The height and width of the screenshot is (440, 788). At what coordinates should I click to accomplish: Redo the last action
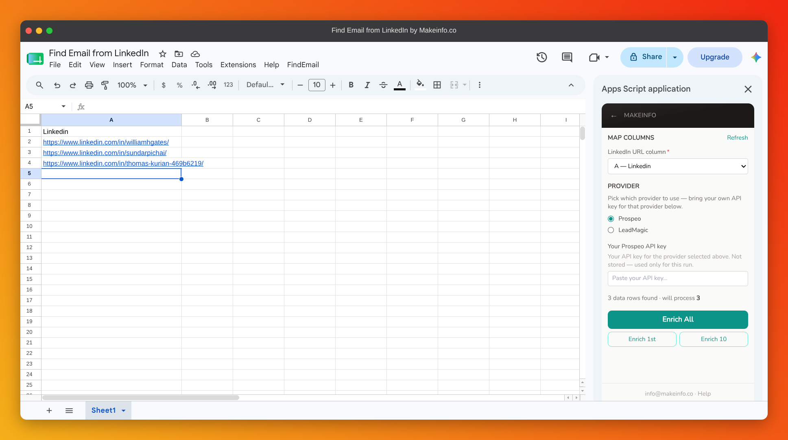click(x=73, y=85)
